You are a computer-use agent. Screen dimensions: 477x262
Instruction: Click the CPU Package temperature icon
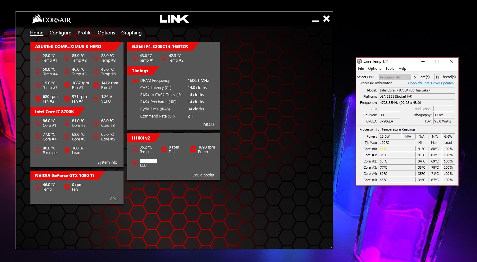tap(38, 150)
